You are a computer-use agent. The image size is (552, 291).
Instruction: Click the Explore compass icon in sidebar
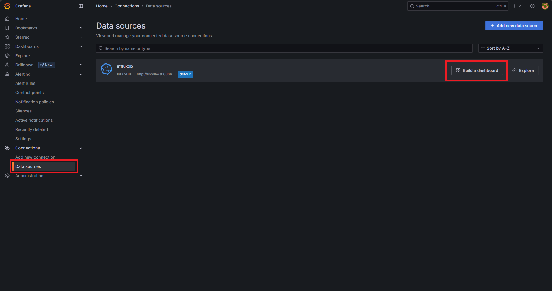7,56
